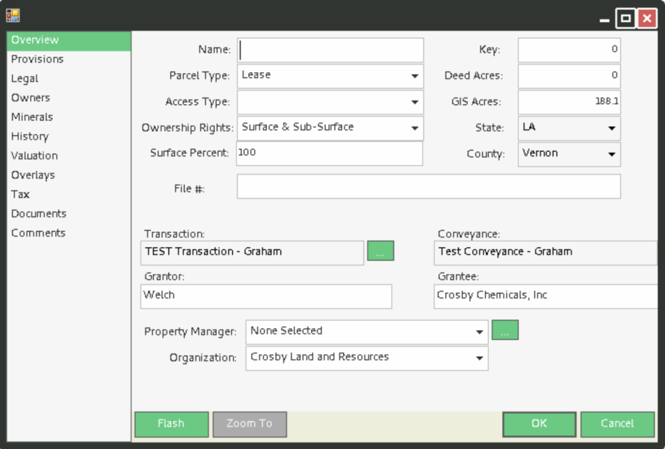Go to the Valuation section
Viewport: 665px width, 449px height.
pyautogui.click(x=34, y=155)
